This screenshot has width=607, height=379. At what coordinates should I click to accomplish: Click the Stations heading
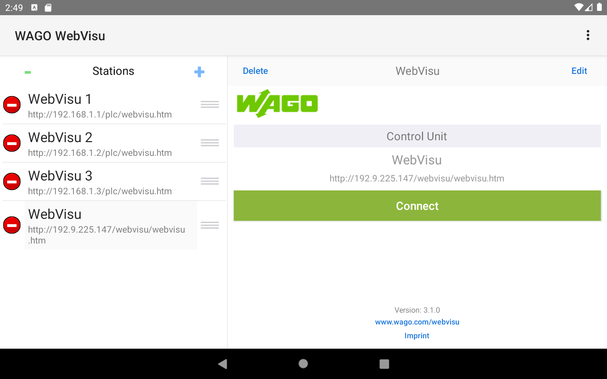click(x=113, y=71)
